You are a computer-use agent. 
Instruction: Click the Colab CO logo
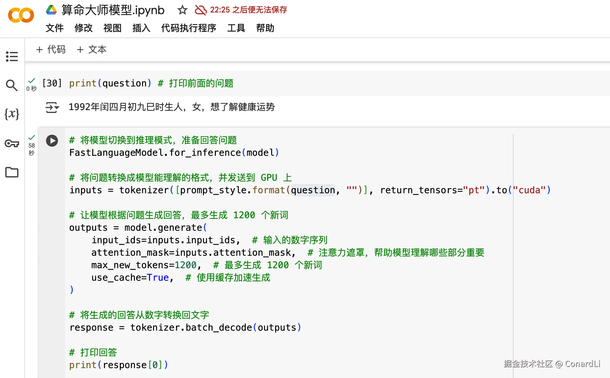click(x=21, y=15)
